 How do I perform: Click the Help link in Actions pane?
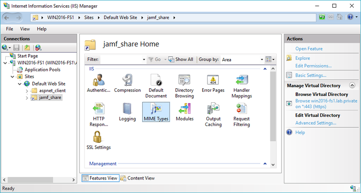(300, 132)
